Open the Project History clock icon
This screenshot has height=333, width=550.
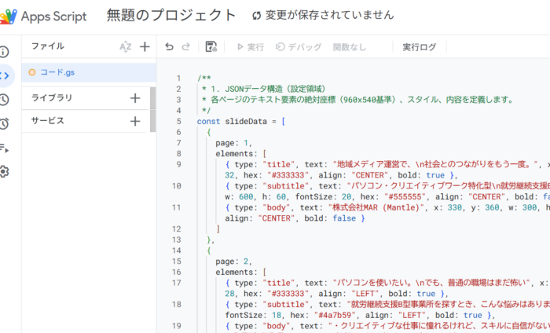tap(4, 99)
